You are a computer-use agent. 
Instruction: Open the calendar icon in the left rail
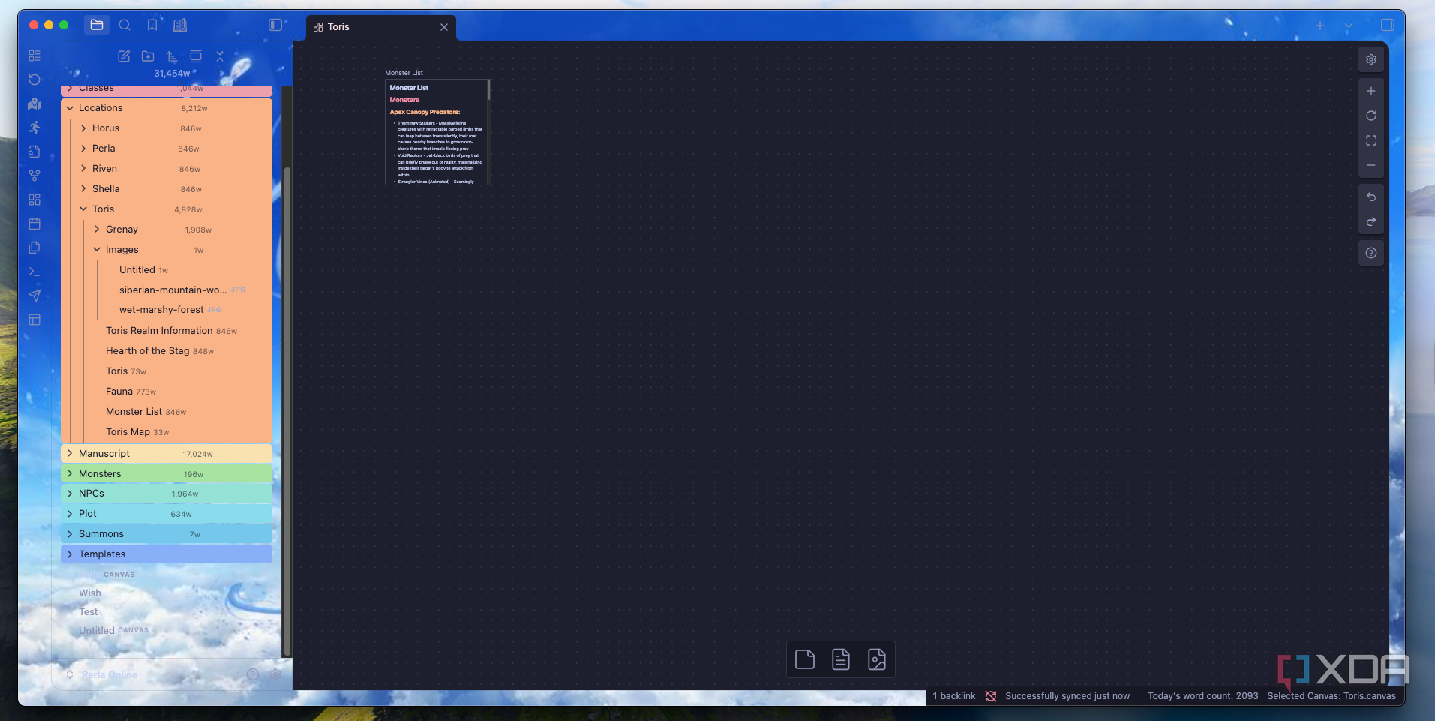pyautogui.click(x=34, y=223)
